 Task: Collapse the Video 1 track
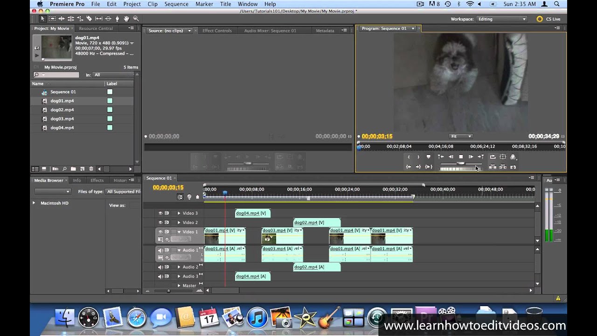179,232
